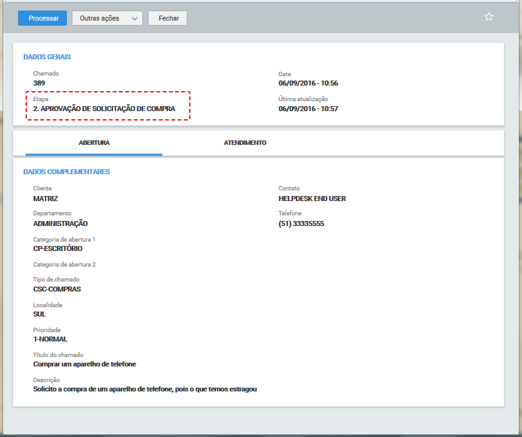Viewport: 522px width, 437px height.
Task: Click the Processar button
Action: pyautogui.click(x=42, y=18)
